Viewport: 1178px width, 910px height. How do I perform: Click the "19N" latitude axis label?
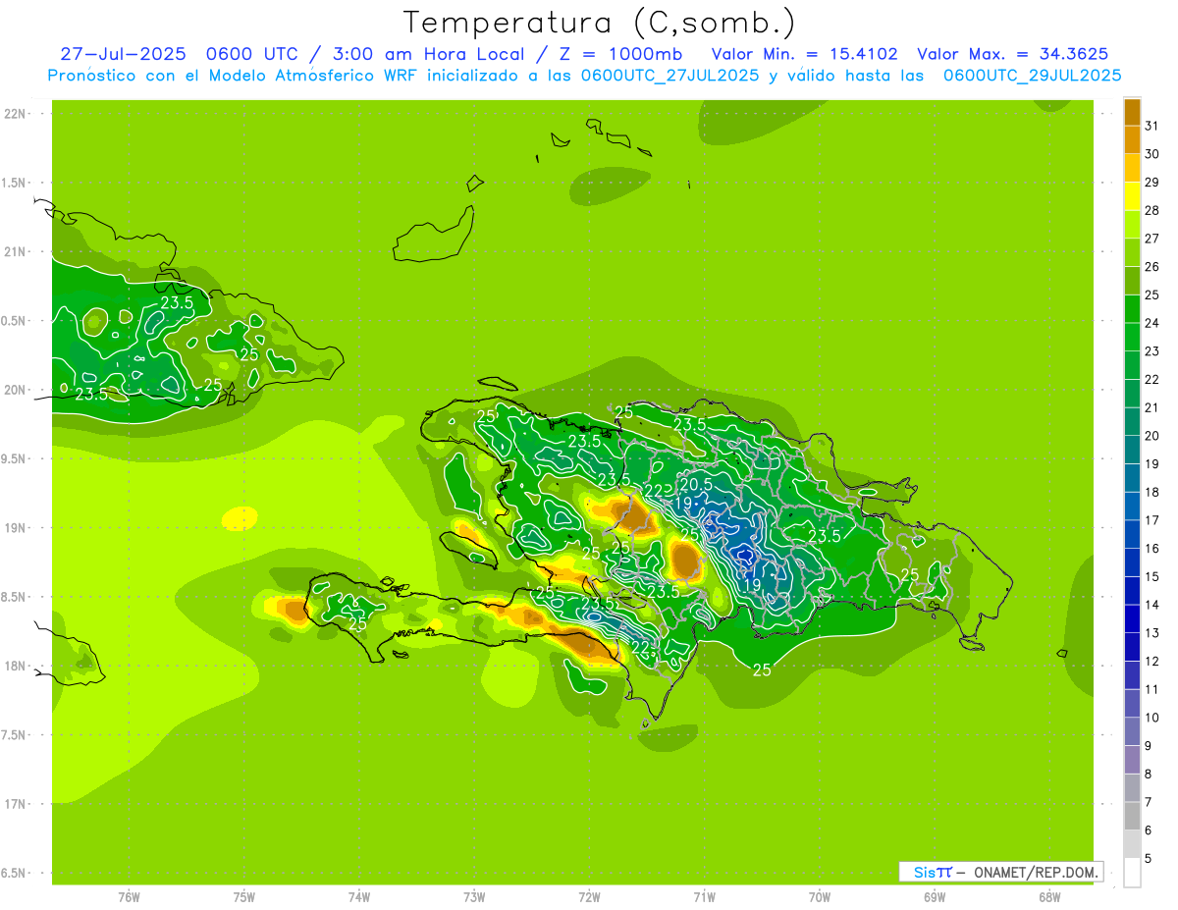(14, 528)
